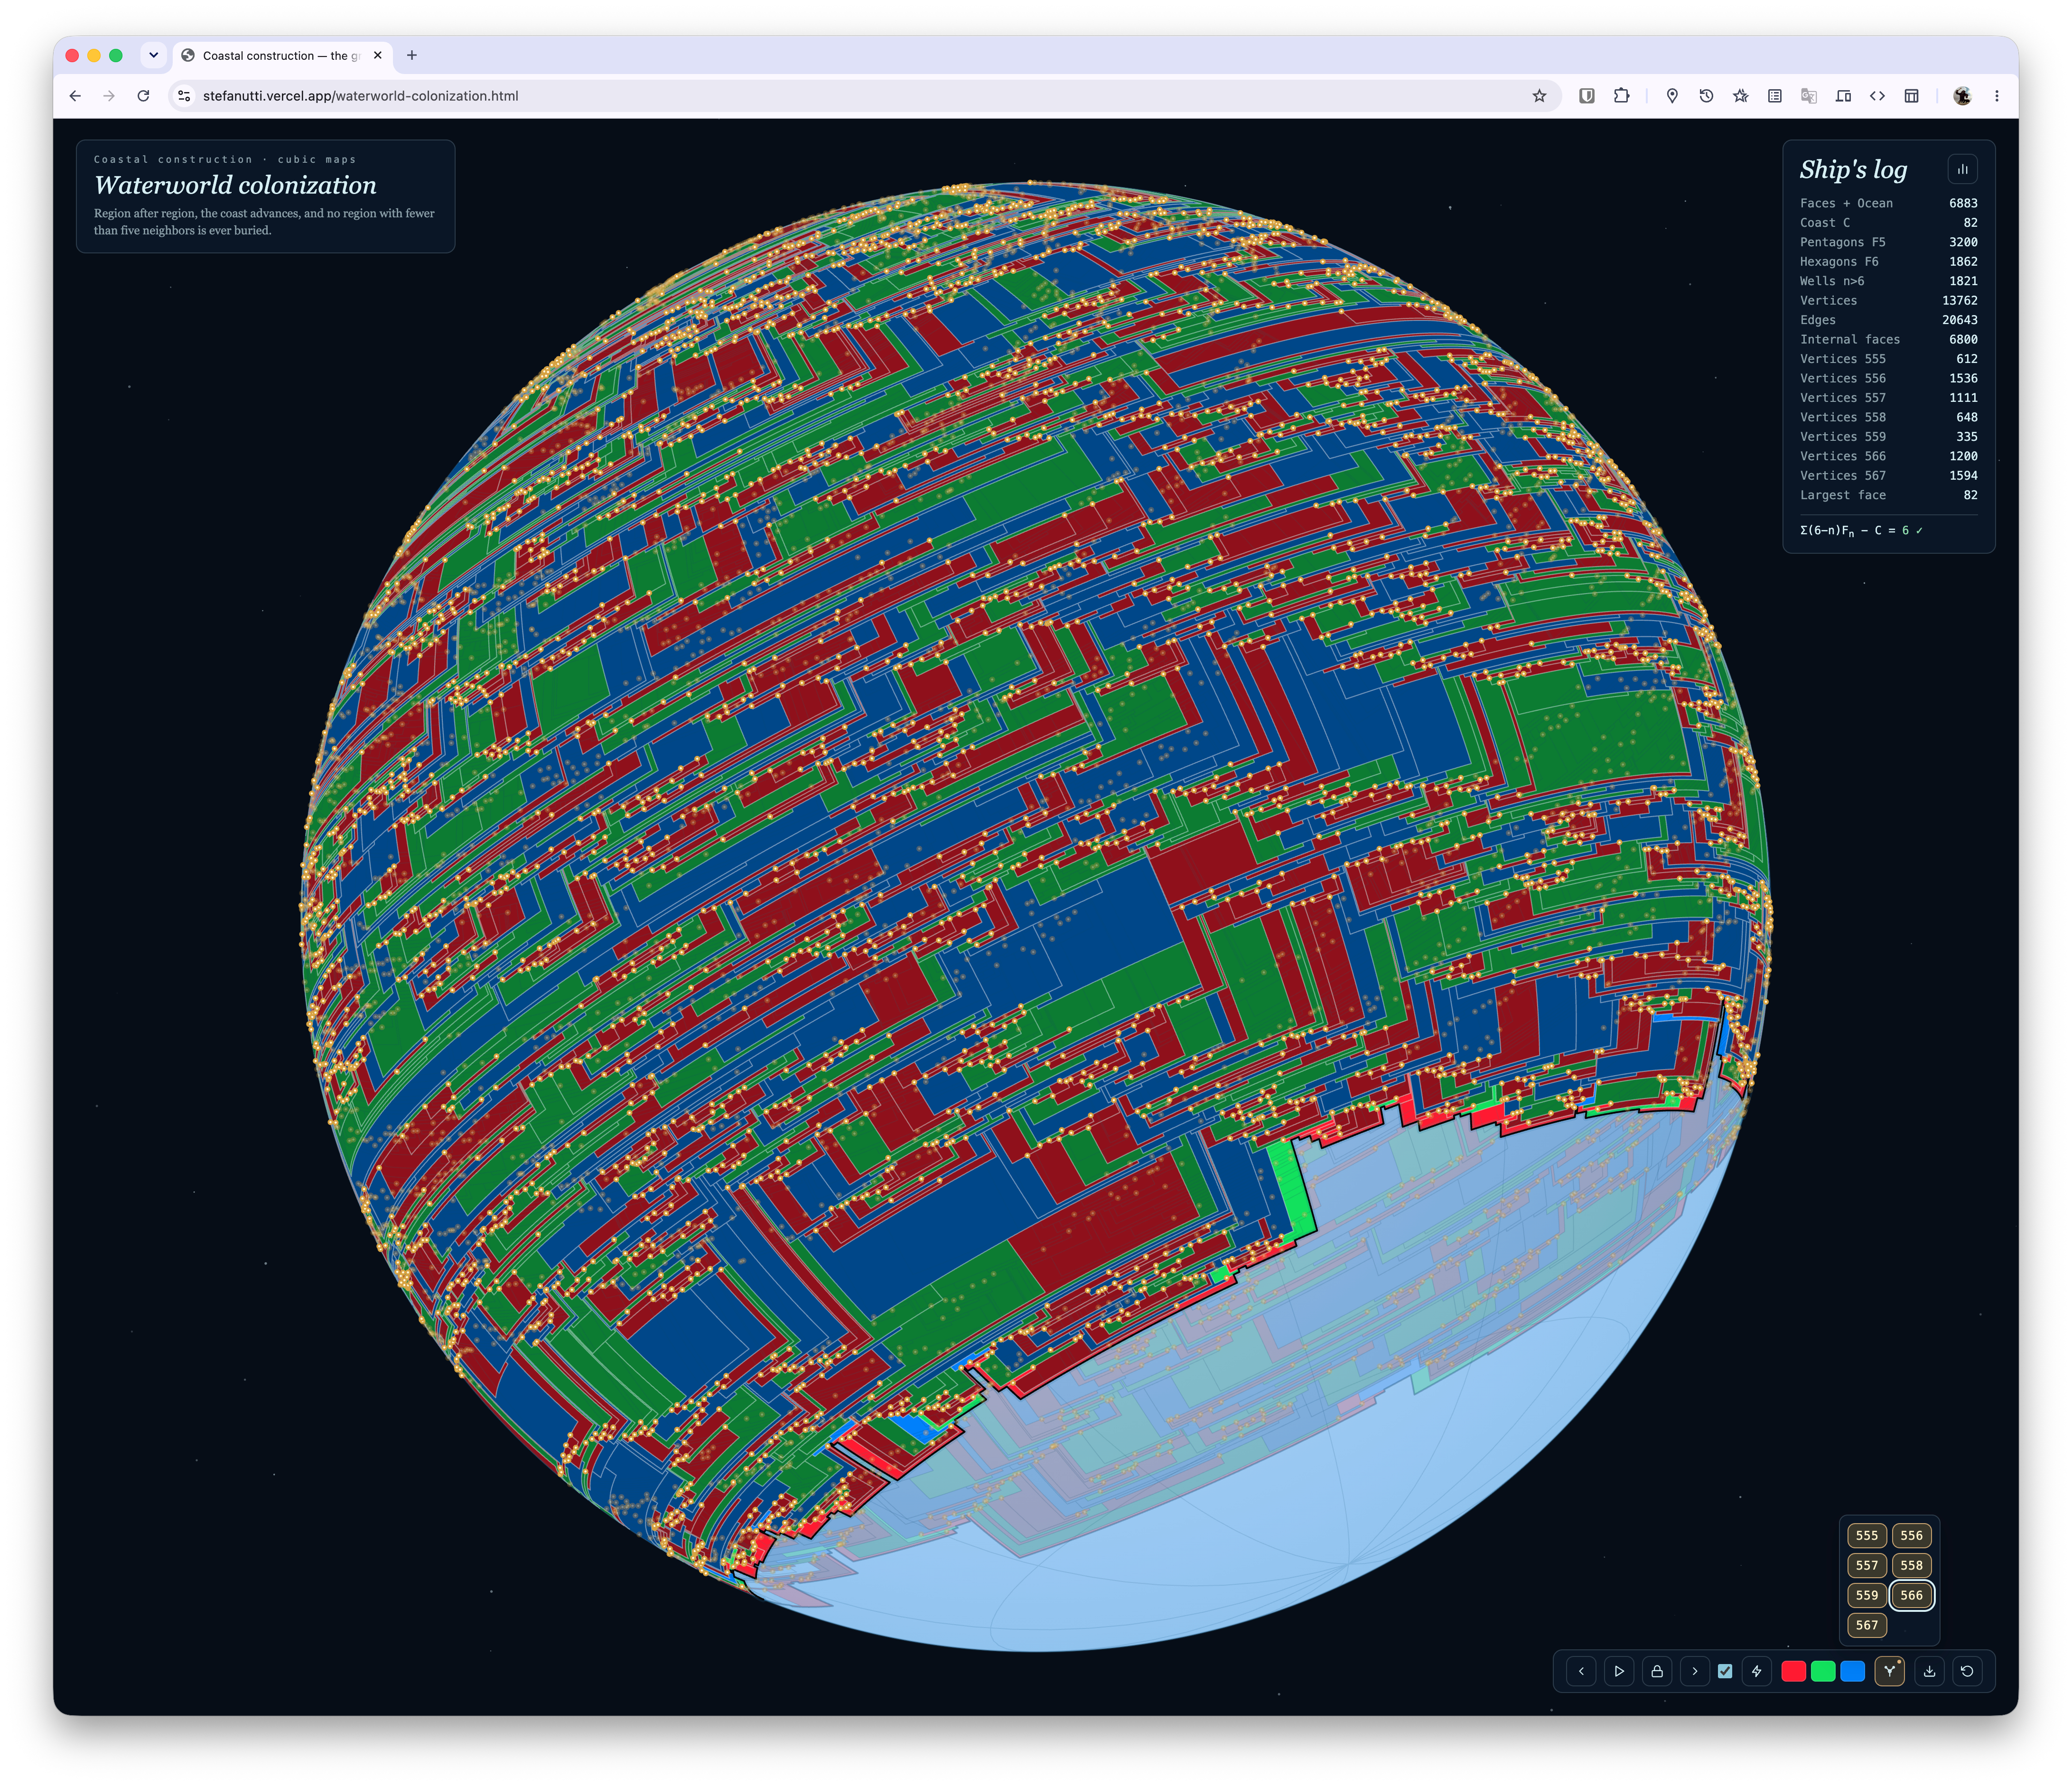
Task: Click the padlock lock button
Action: 1657,1671
